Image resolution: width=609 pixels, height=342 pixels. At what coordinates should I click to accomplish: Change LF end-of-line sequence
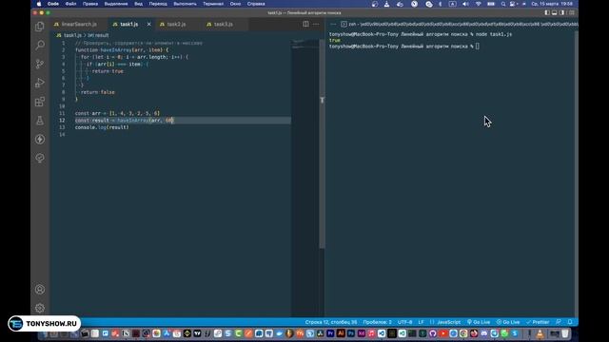[421, 322]
